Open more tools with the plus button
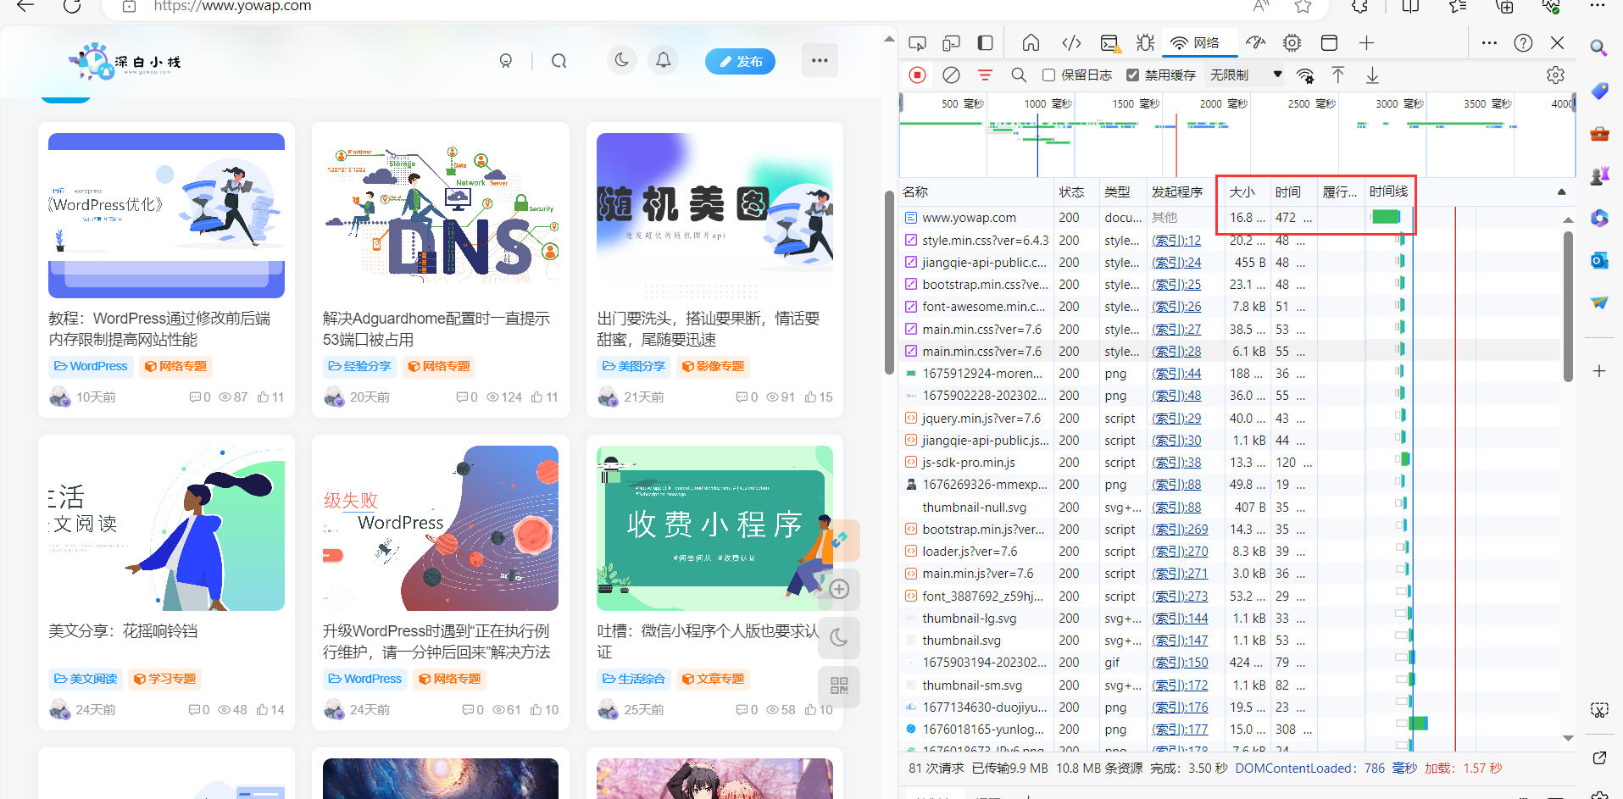This screenshot has height=799, width=1623. pos(1365,42)
